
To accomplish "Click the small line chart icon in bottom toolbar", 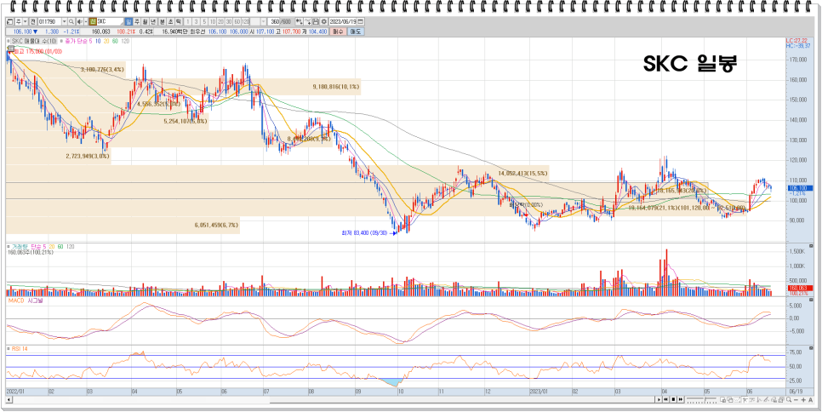I will pos(738,399).
